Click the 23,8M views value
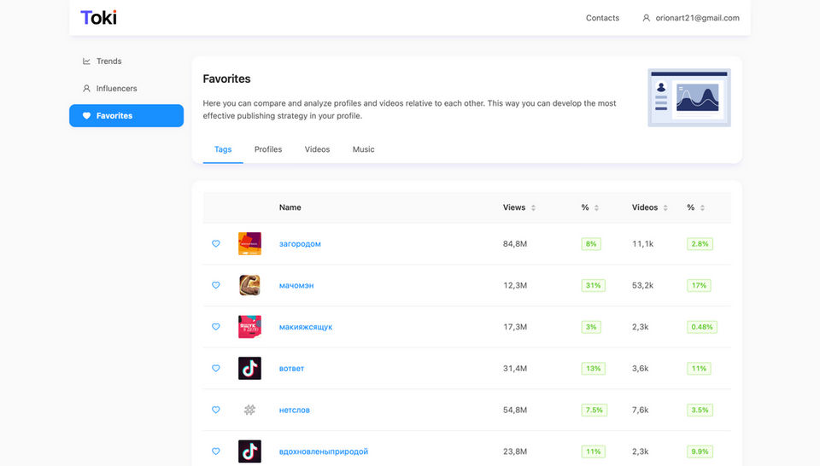The image size is (820, 466). 514,451
